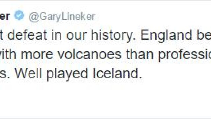The height and width of the screenshot is (119, 211).
Task: Click the bold display name ending in 'er'
Action: tap(5, 17)
